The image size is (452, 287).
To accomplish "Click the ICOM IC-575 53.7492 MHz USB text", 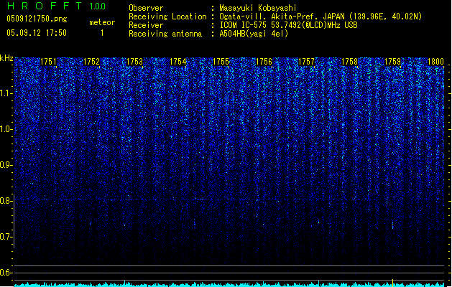I will coord(288,25).
